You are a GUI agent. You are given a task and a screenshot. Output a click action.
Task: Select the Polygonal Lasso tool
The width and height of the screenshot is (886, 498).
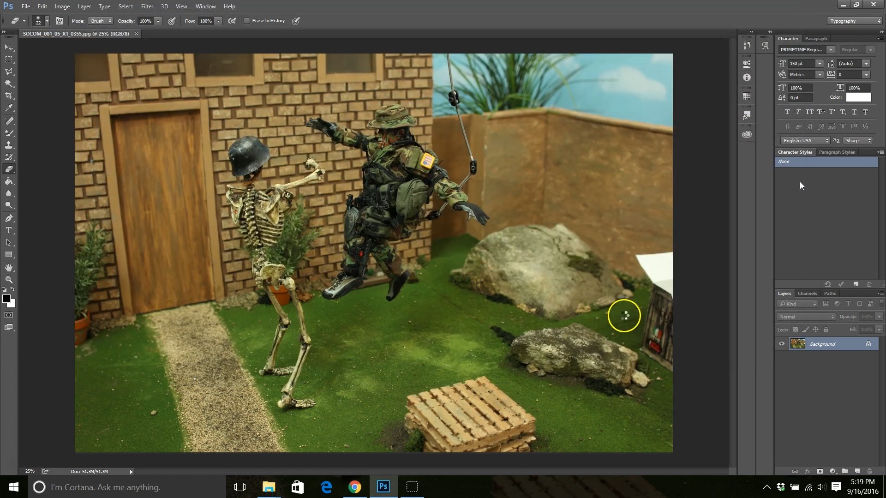point(9,72)
